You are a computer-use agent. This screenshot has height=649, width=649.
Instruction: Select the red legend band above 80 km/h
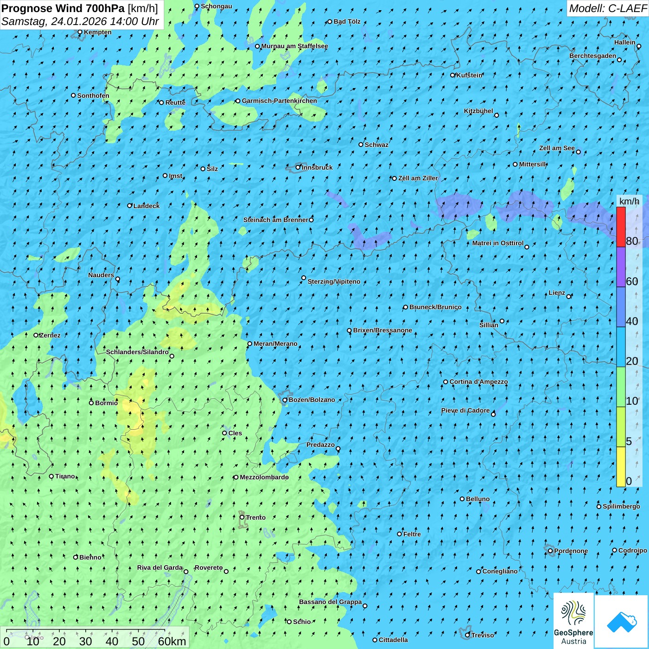(x=621, y=227)
